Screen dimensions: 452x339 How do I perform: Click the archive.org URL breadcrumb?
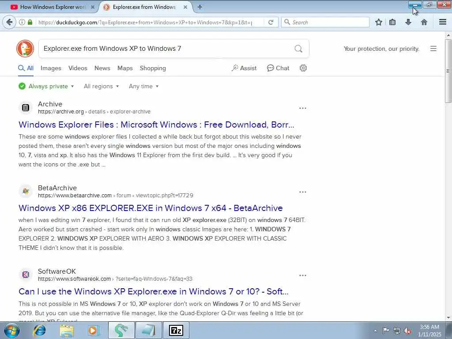coord(94,112)
